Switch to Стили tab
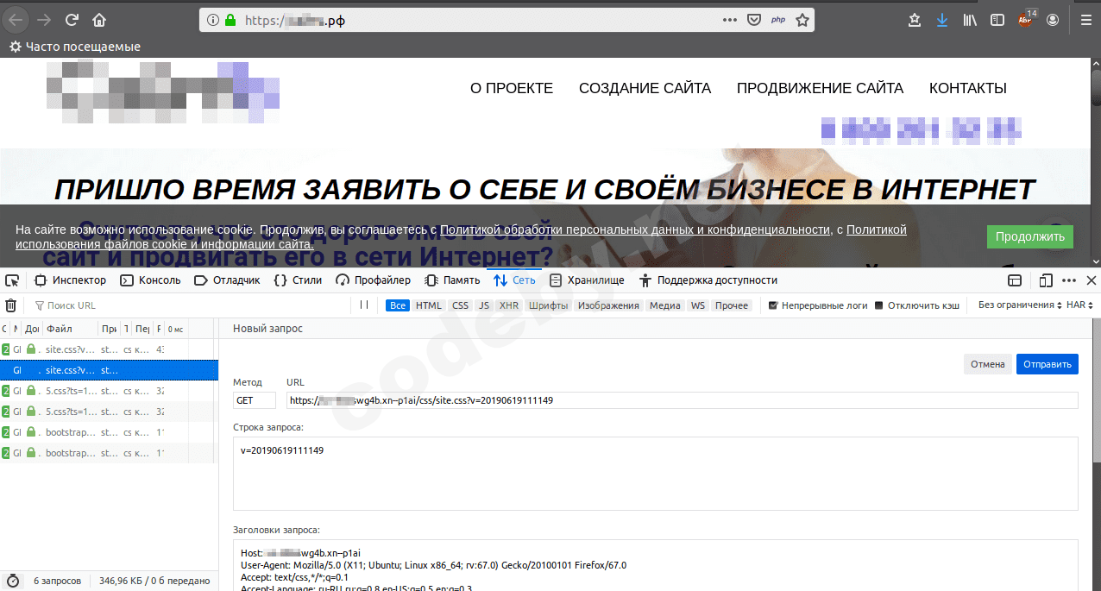 click(x=298, y=280)
